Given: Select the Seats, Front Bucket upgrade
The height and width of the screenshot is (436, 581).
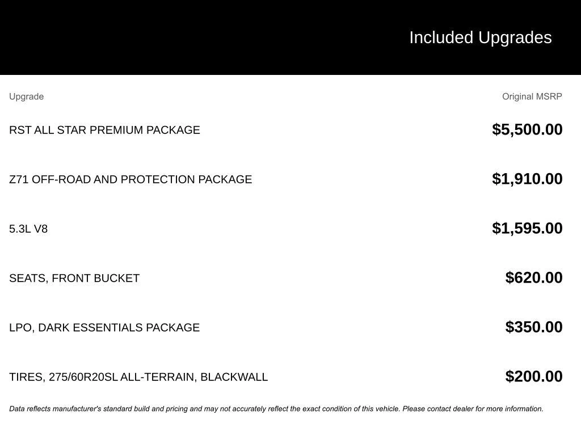Looking at the screenshot, I should 74,278.
